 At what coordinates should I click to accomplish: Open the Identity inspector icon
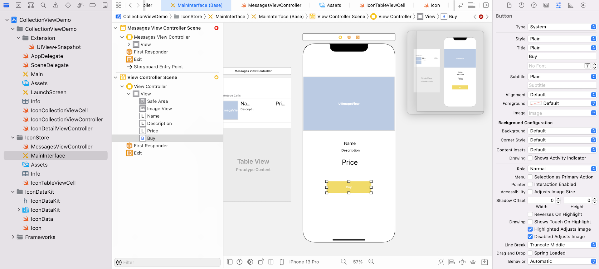click(546, 5)
